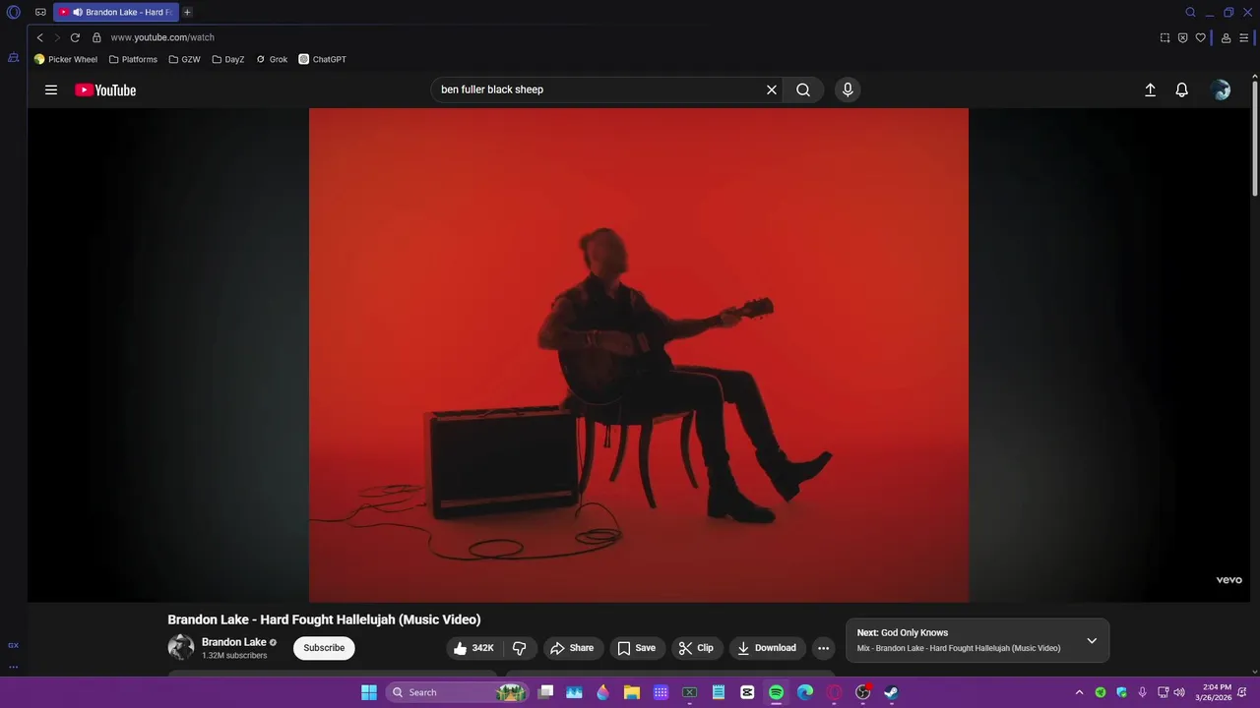
Task: Click the Windows taskbar search box
Action: [458, 692]
